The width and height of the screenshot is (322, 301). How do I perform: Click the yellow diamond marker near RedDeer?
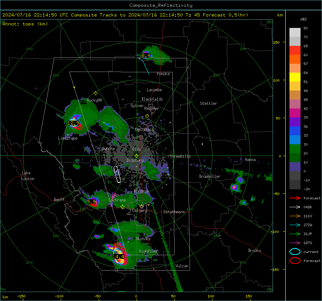tap(147, 116)
